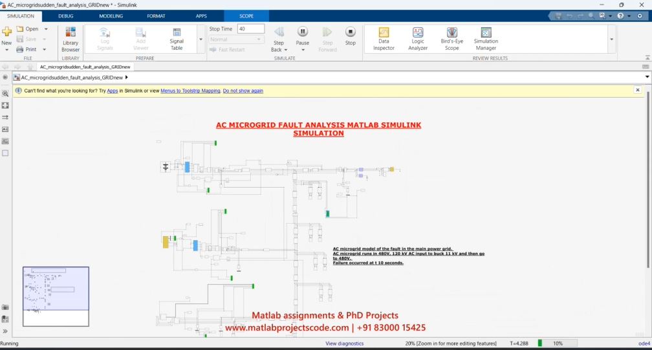Expand the Print options dropdown arrow
This screenshot has height=350, width=652.
[x=44, y=50]
